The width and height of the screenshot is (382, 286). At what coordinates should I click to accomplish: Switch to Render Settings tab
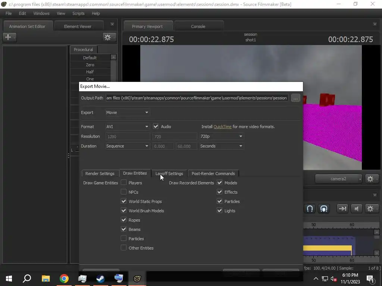click(x=100, y=174)
